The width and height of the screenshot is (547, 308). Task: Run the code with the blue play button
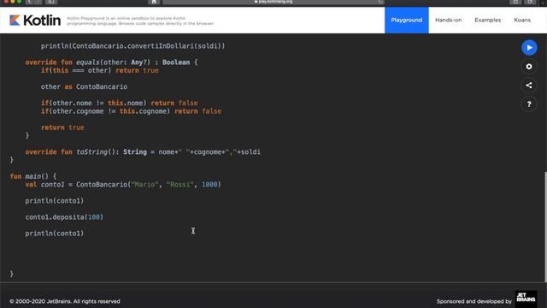529,48
